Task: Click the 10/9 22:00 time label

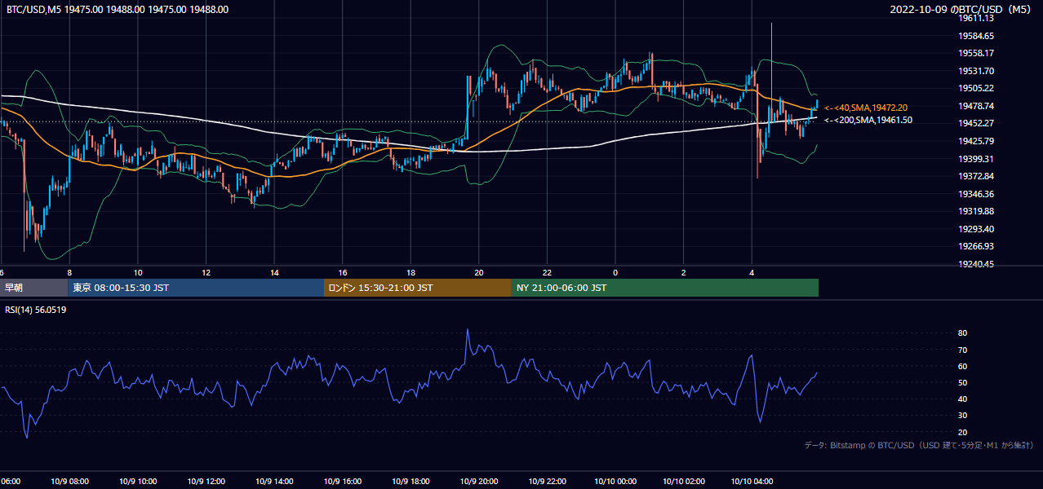Action: point(547,482)
